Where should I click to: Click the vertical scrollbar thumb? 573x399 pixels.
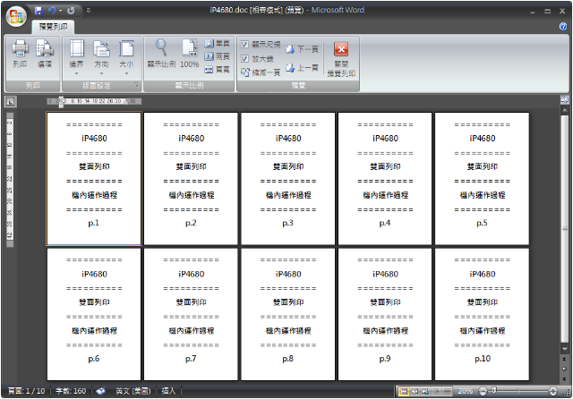coord(565,229)
